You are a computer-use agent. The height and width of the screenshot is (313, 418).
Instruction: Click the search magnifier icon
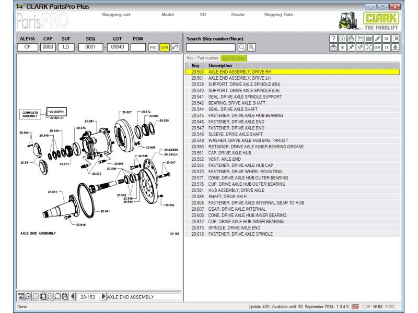(242, 47)
